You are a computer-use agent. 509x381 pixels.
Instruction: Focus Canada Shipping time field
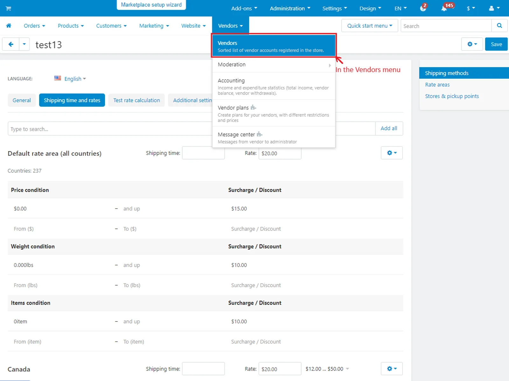(203, 369)
